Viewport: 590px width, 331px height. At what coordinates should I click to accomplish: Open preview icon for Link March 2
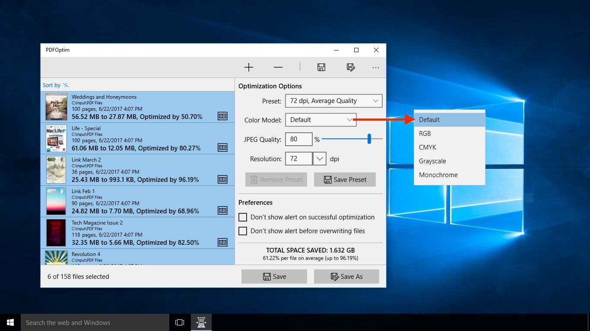tap(222, 179)
